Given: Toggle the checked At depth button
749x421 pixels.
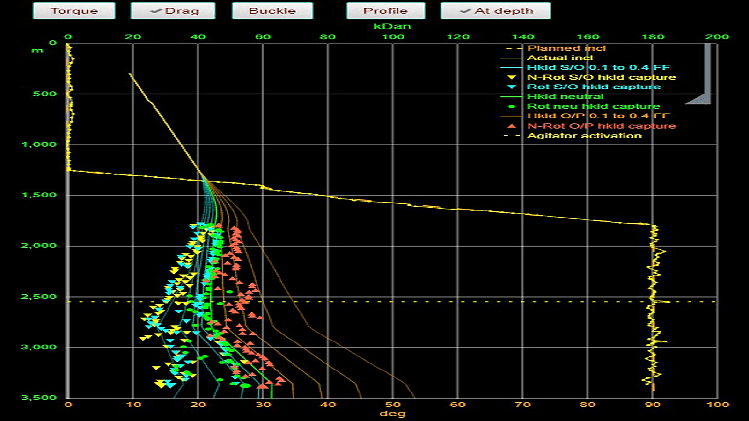Looking at the screenshot, I should tap(496, 11).
